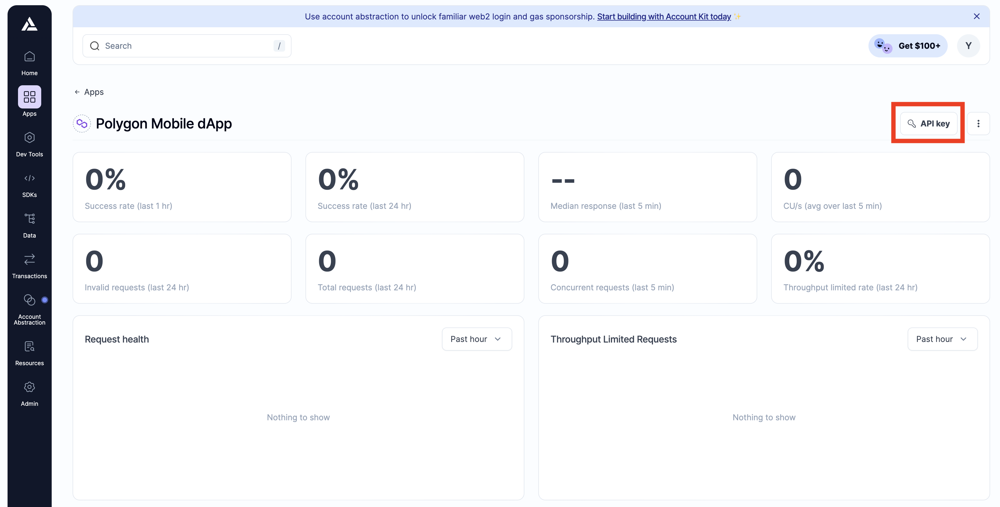Image resolution: width=1000 pixels, height=507 pixels.
Task: Click the slash shortcut badge in search
Action: 279,46
